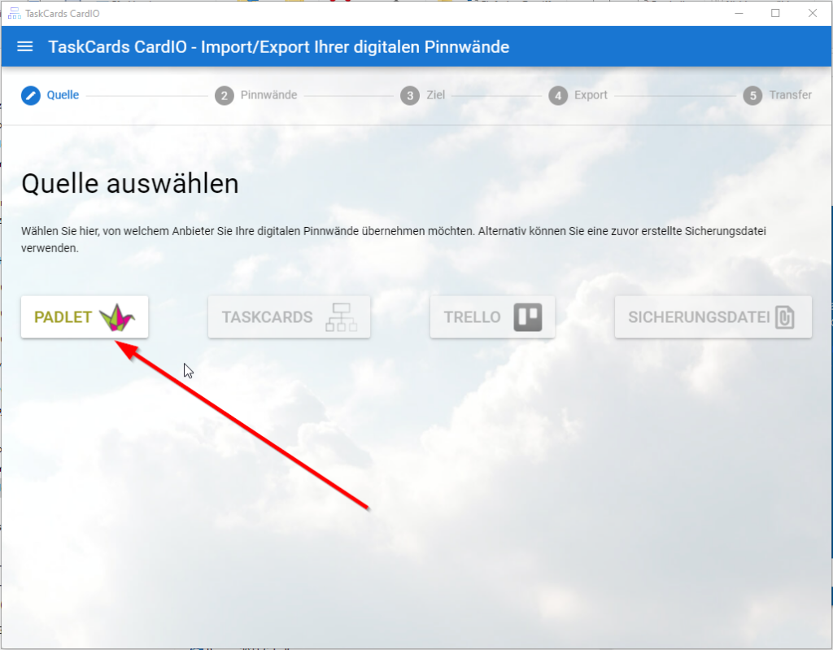Screen dimensions: 833x650
Task: Click the pencil icon for Quelle step
Action: click(x=30, y=95)
